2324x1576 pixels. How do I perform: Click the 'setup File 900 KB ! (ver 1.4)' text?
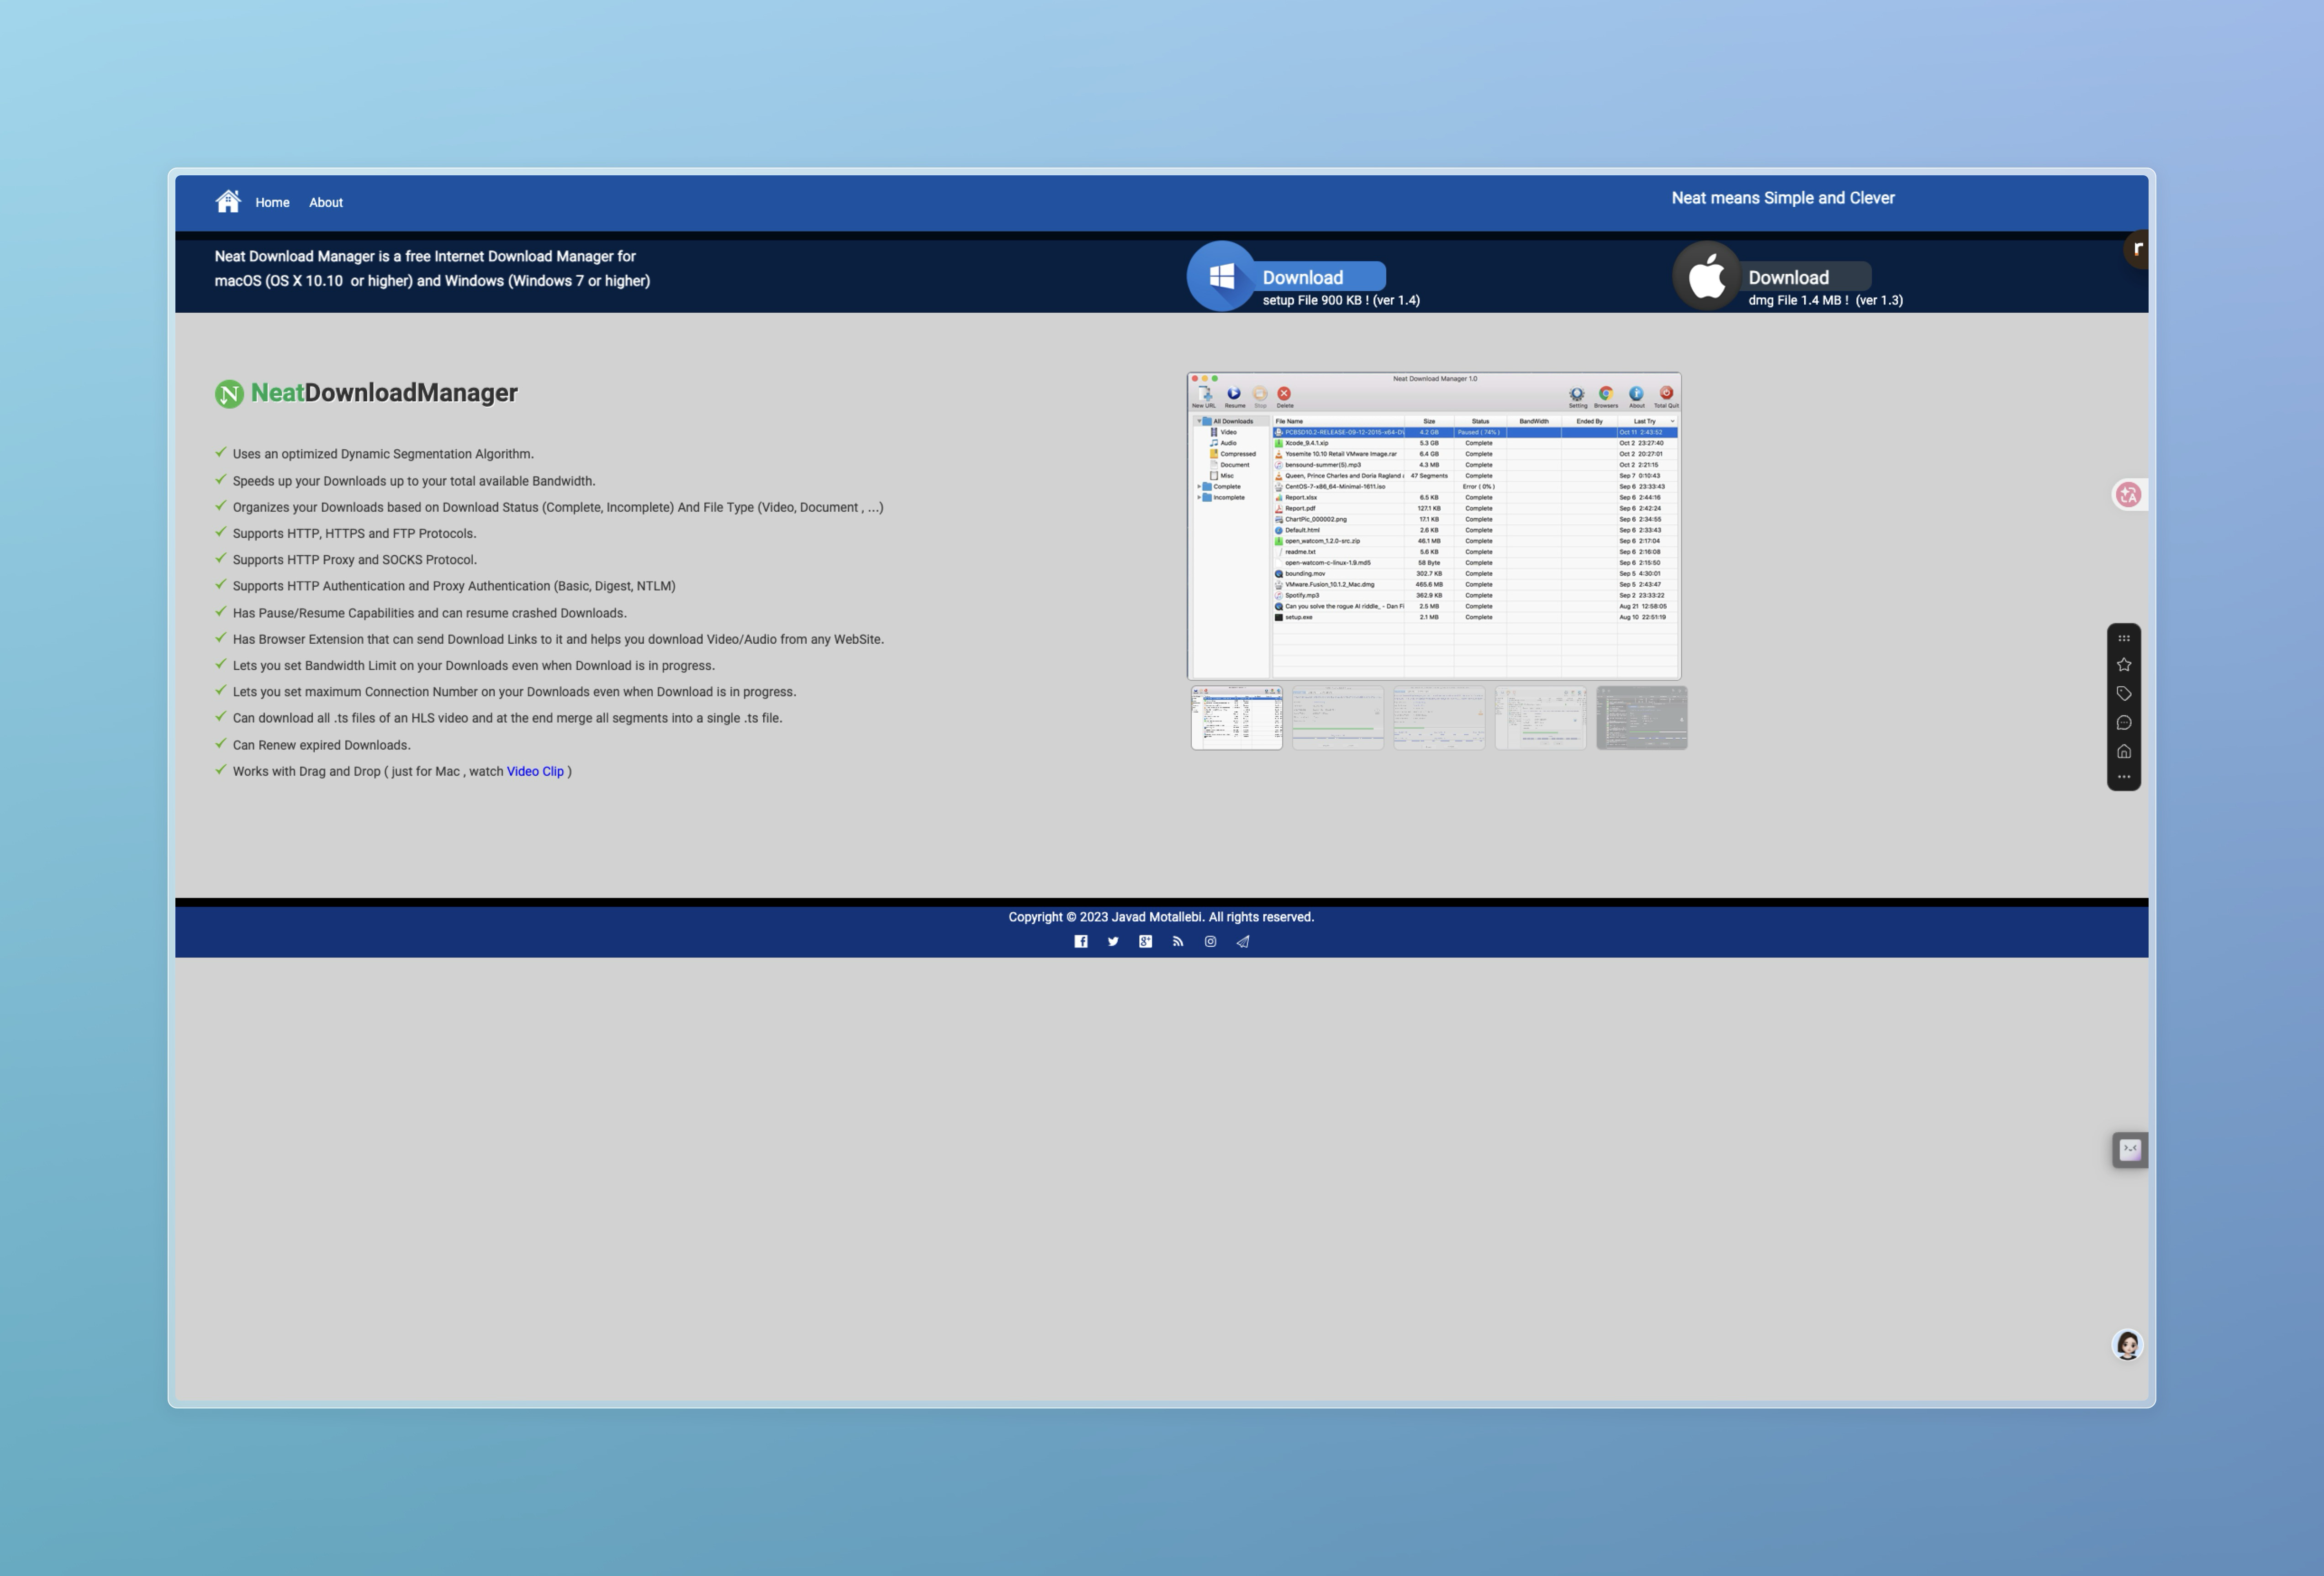pos(1341,301)
